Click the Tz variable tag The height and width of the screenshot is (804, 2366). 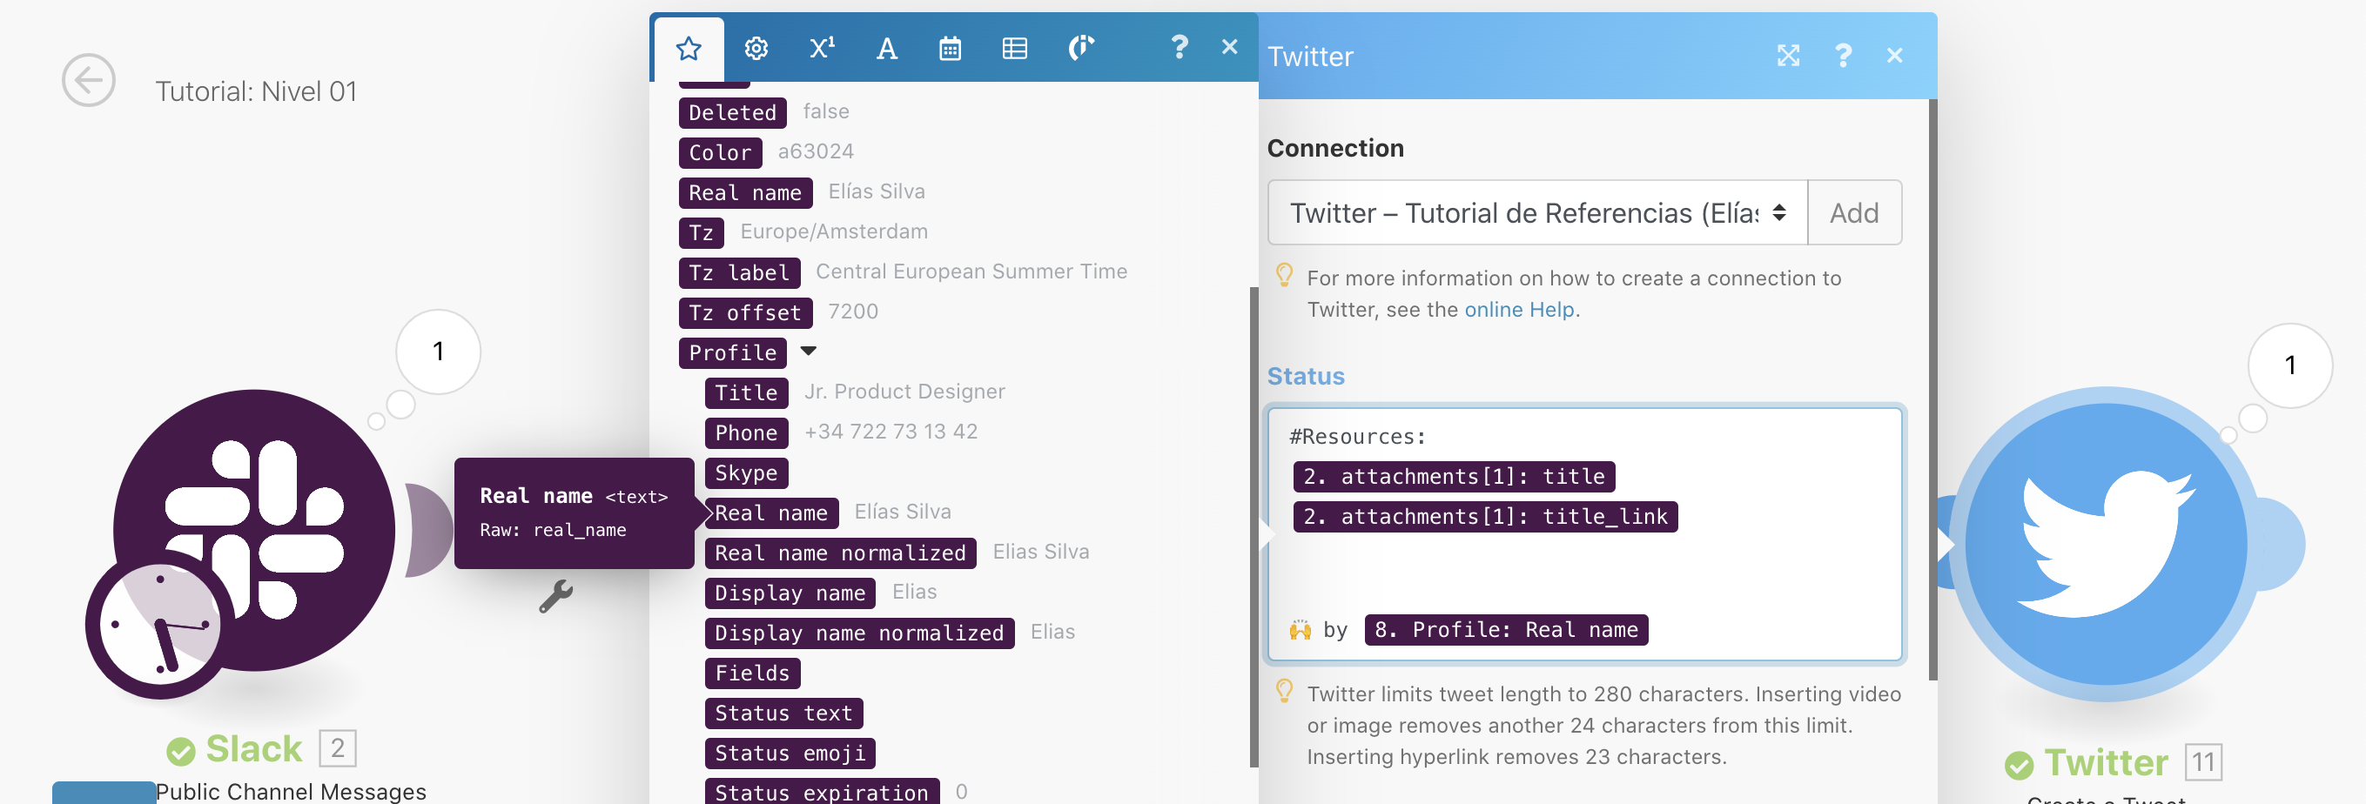[x=701, y=233]
